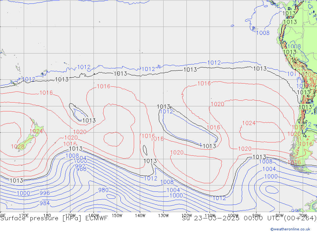This screenshot has height=232, width=317.
Task: Select the 980 isobar label
Action: [x=104, y=190]
